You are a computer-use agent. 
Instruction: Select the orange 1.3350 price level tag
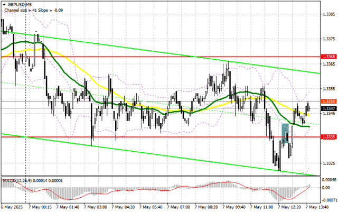(x=328, y=102)
